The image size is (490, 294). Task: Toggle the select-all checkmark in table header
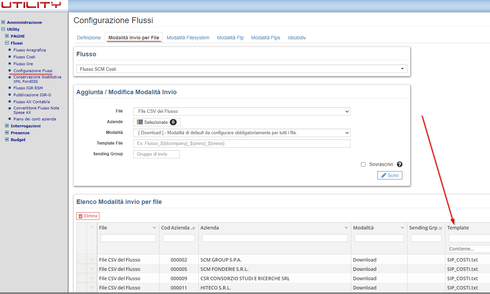coord(92,227)
